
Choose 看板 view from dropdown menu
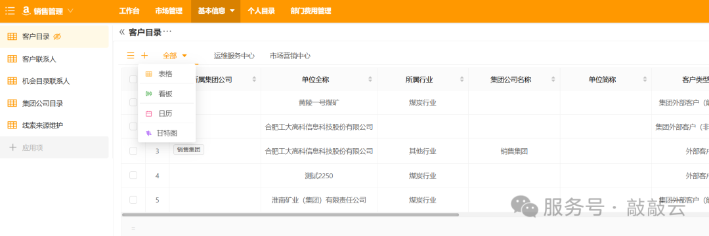coord(167,94)
